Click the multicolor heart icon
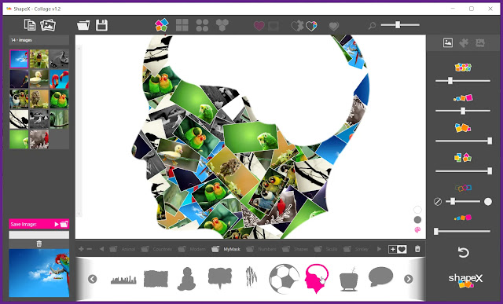Viewport: 503px width, 304px height. 311,26
